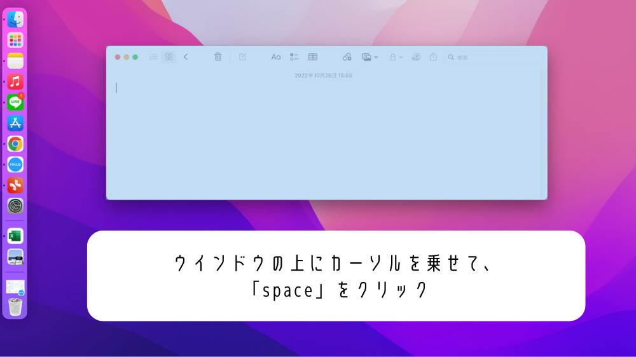
Task: Click the share icon in the Notes toolbar
Action: point(433,57)
